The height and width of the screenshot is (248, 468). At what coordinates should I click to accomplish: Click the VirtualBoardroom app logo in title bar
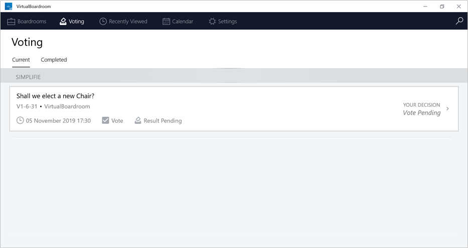tap(9, 6)
